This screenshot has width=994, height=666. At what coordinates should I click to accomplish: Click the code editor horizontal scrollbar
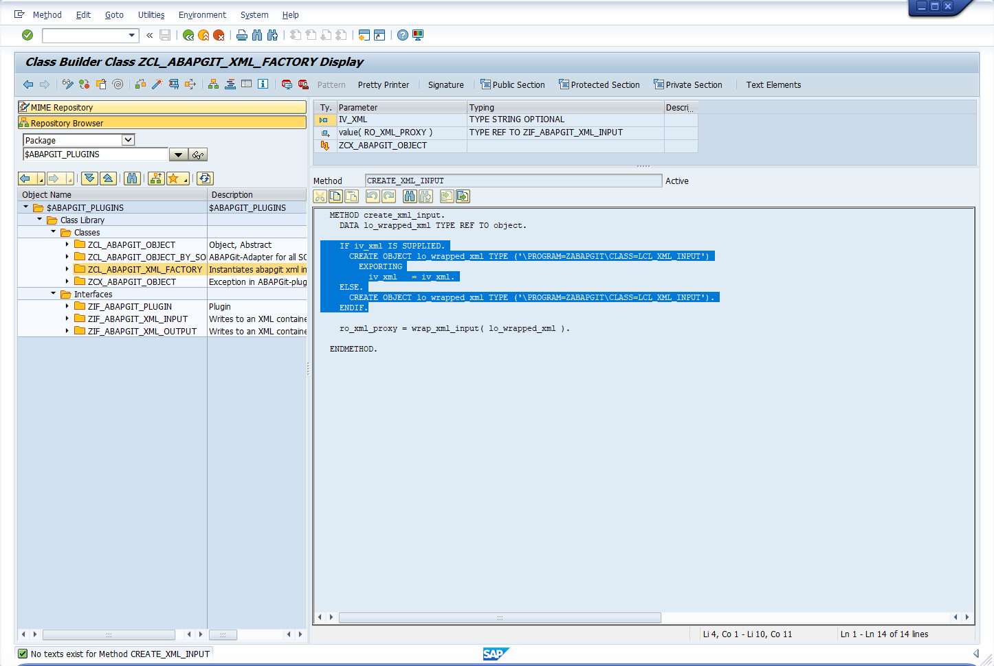[500, 617]
